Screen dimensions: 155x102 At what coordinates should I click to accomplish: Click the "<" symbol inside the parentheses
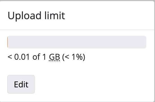67,57
